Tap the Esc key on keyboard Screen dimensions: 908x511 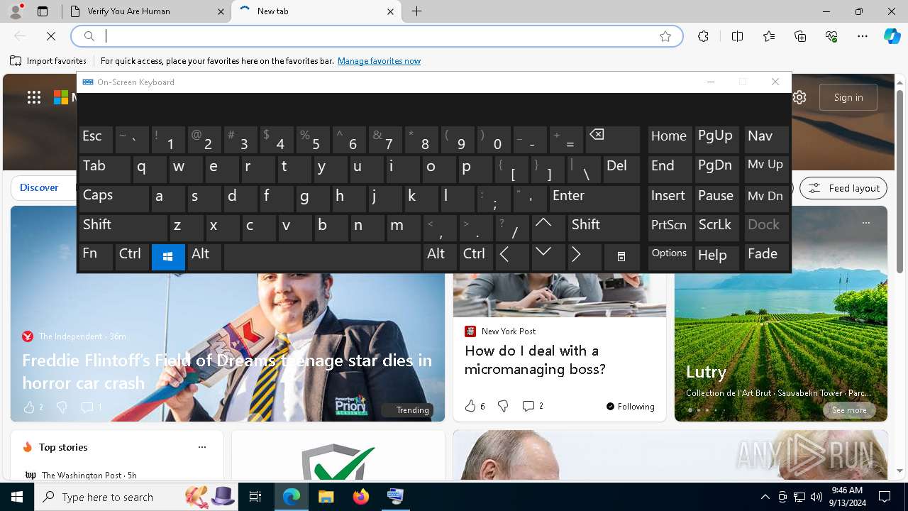[96, 140]
